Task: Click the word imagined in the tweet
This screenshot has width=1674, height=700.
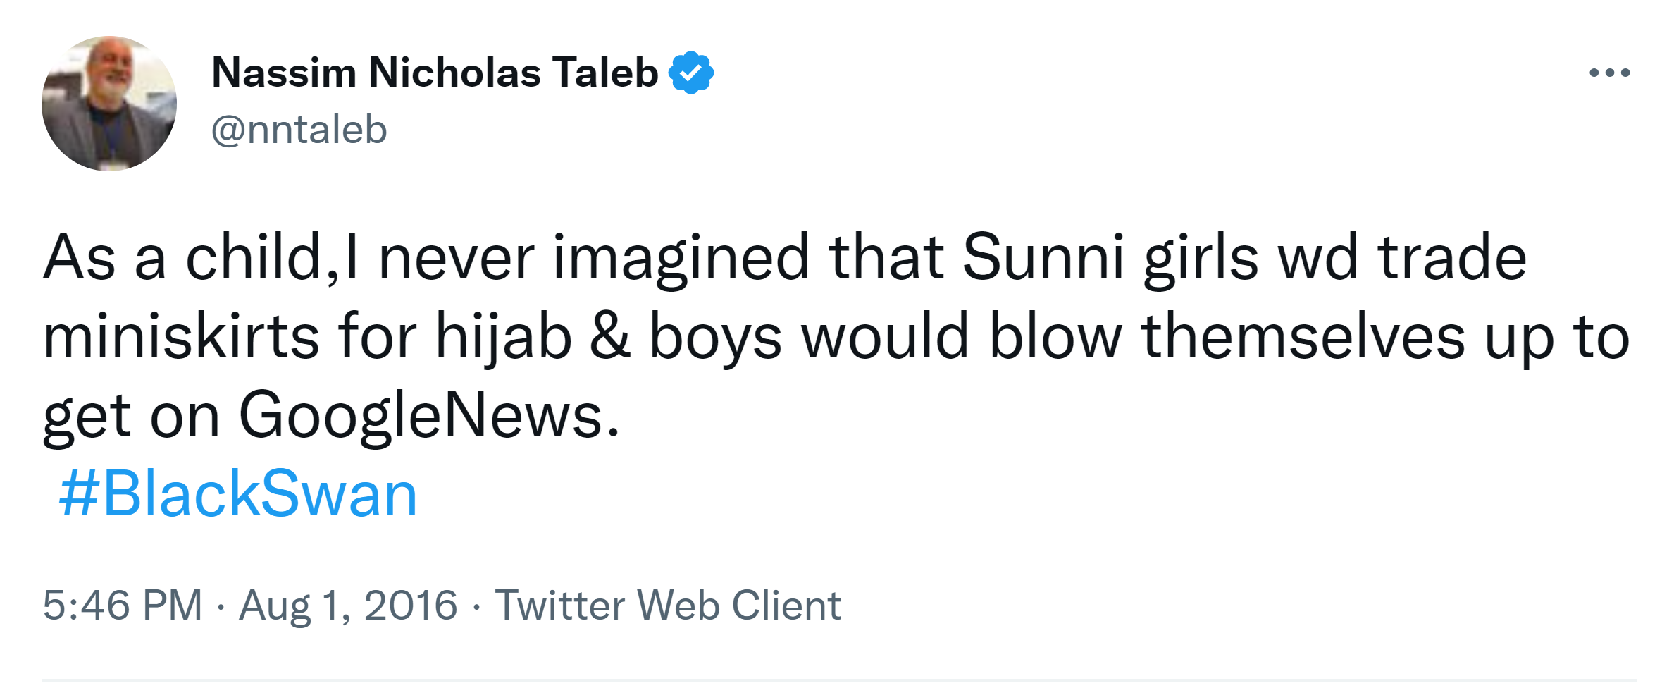Action: coord(681,257)
